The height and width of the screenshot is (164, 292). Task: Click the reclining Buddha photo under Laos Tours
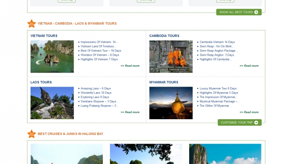coord(52,103)
